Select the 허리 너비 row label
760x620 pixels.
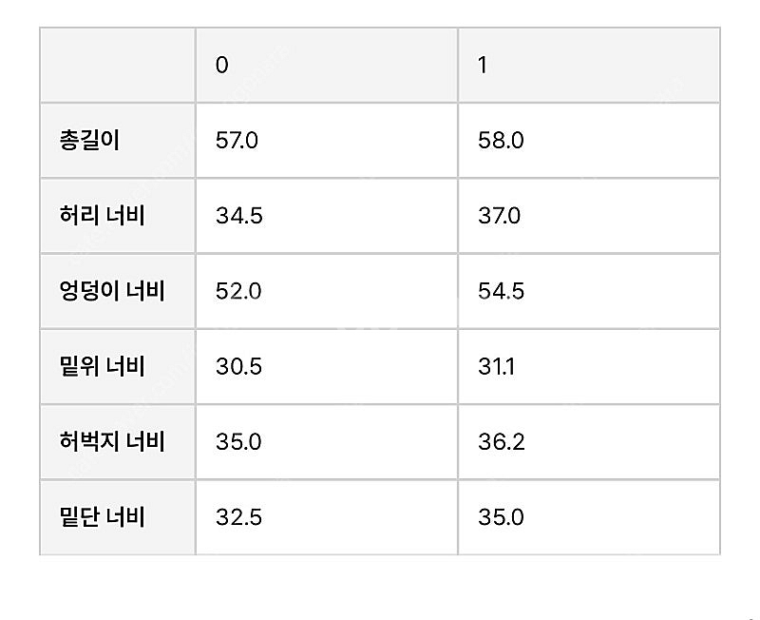tap(102, 216)
